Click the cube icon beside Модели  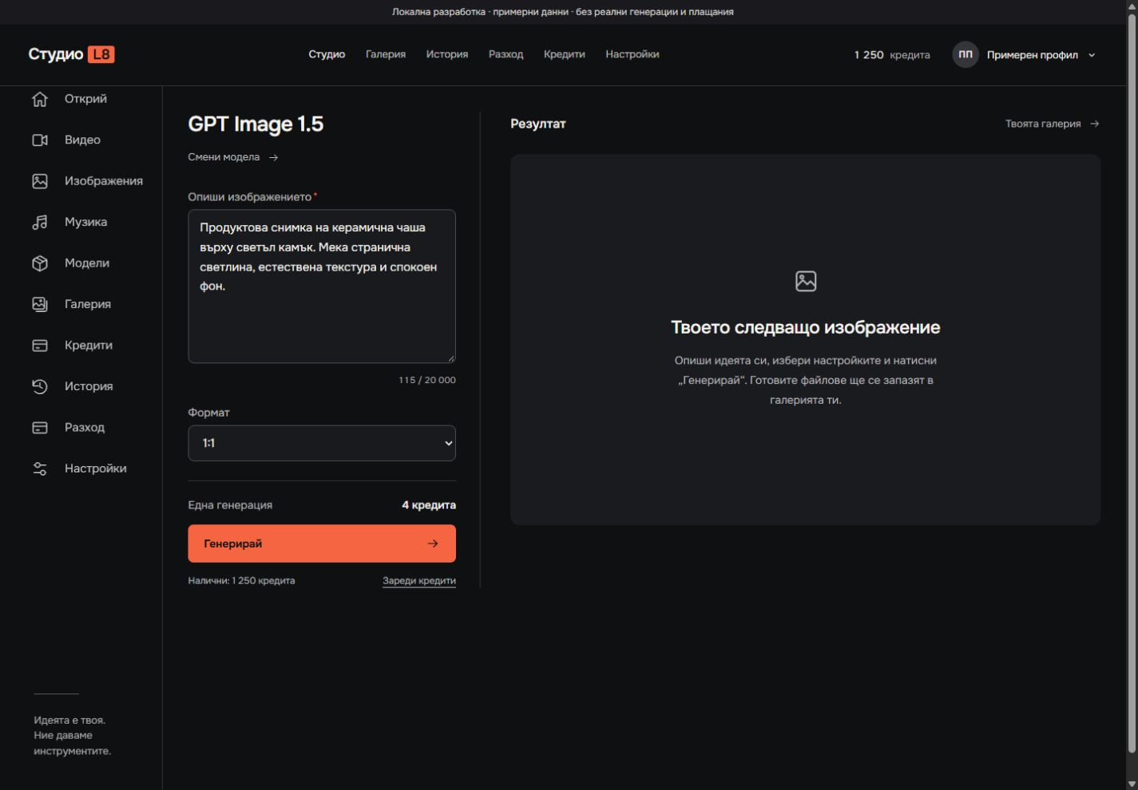[40, 263]
